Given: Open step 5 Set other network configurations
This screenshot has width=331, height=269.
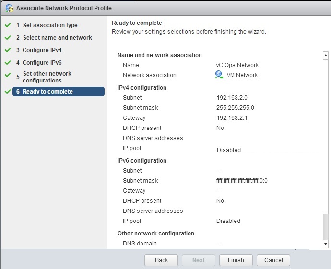Looking at the screenshot, I should tap(44, 77).
